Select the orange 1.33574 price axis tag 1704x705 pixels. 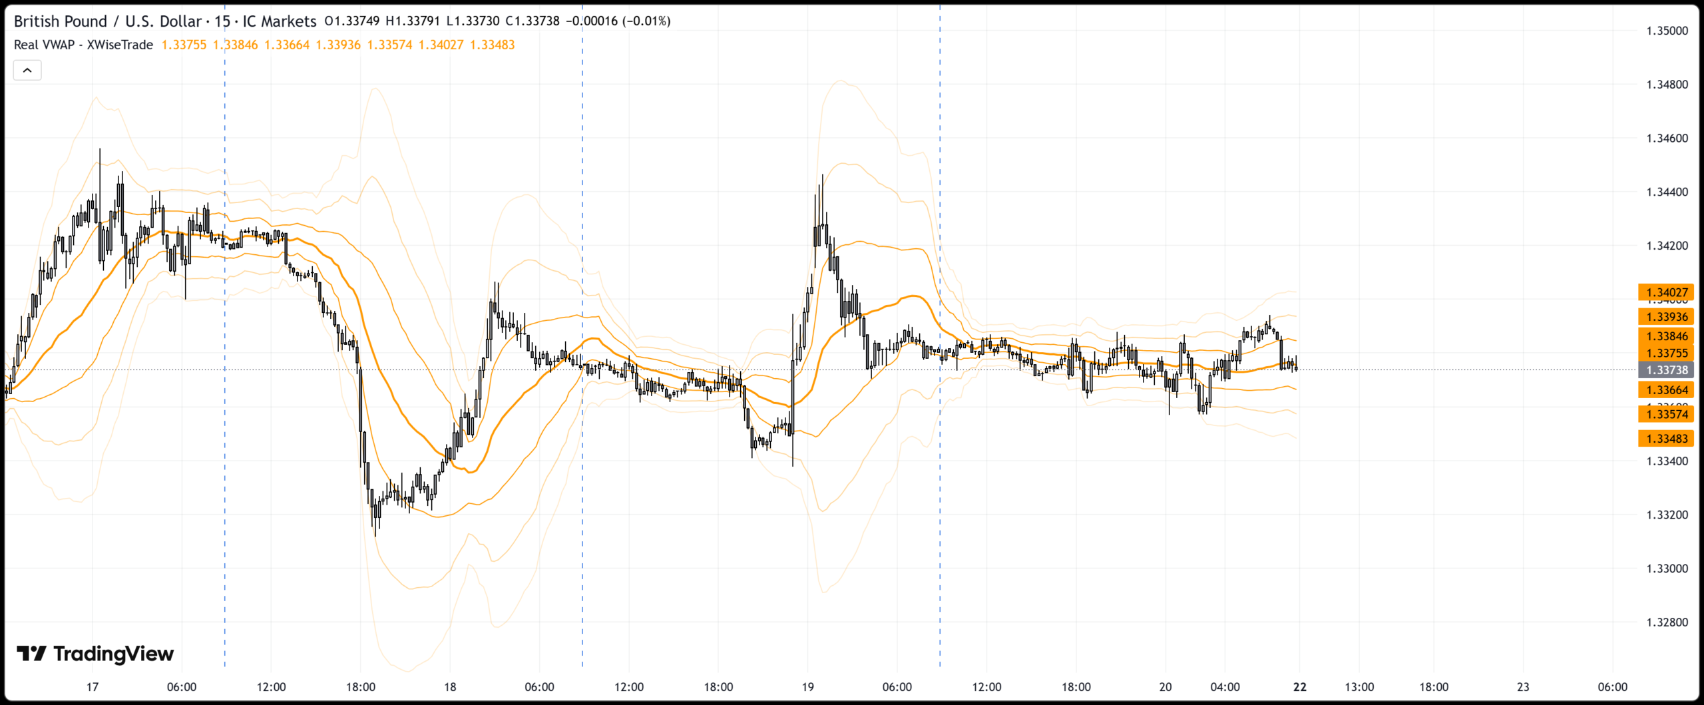point(1666,414)
